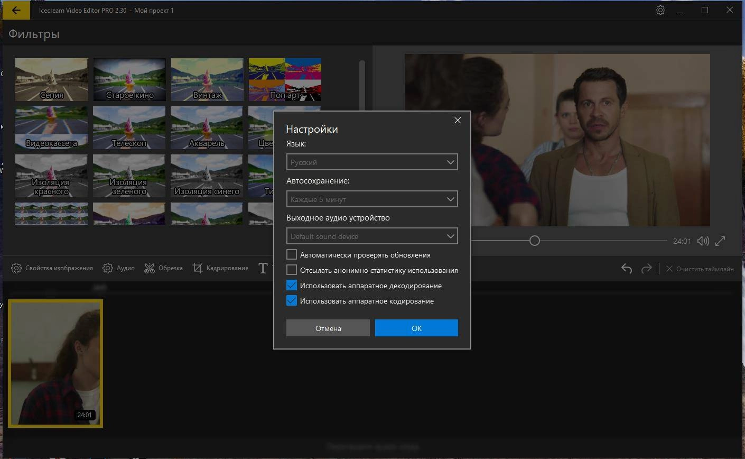Uncheck Использовать аппаратное кодирование
The image size is (745, 459).
point(292,301)
